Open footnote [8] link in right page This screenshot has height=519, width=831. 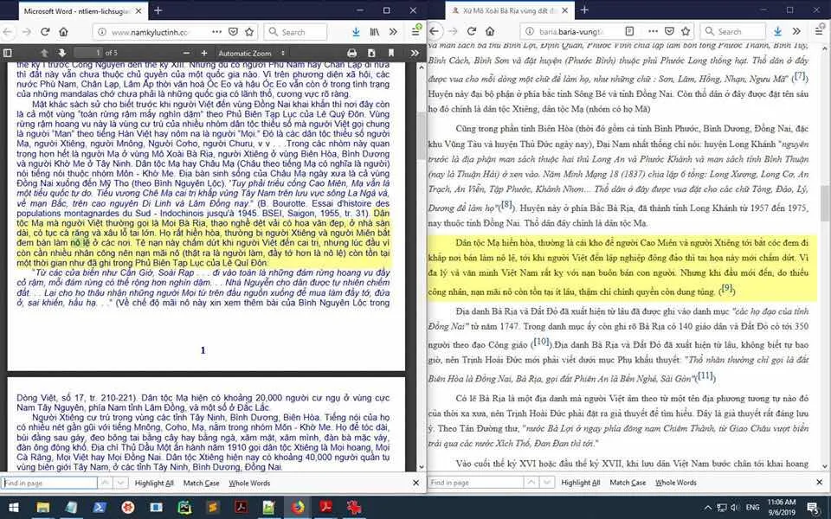506,204
